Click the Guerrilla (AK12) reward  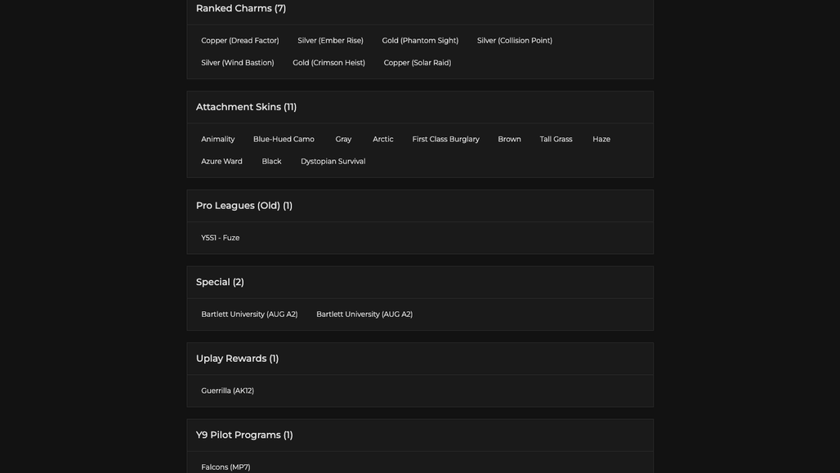(228, 391)
